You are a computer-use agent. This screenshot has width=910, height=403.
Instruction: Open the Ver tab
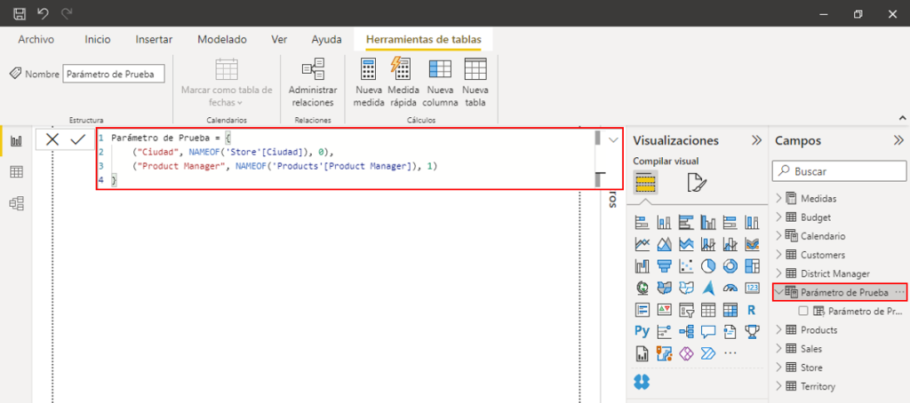click(279, 39)
